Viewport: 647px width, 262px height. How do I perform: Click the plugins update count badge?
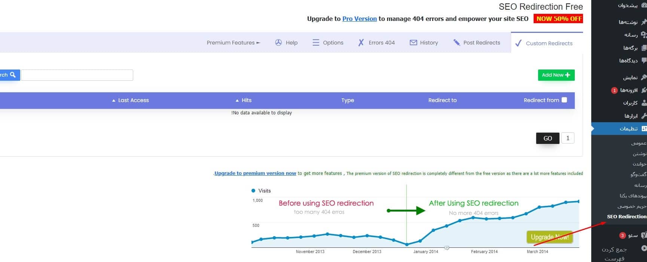tap(614, 90)
